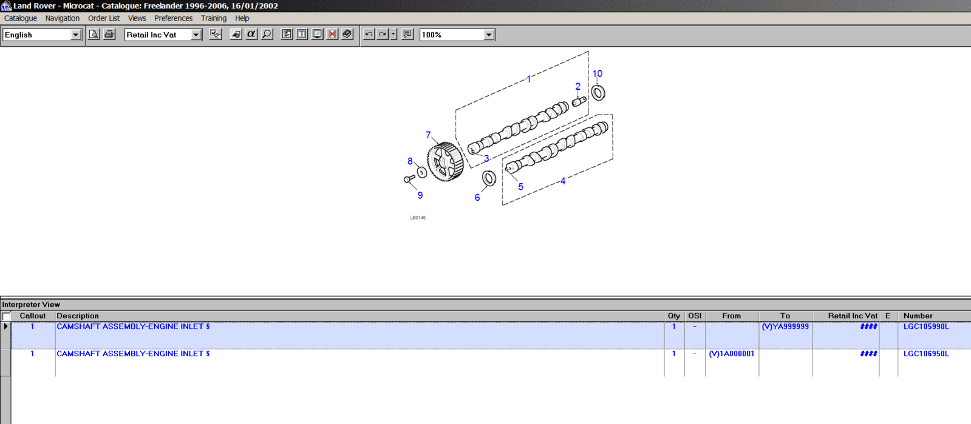
Task: Click the parts list layout icon
Action: [x=287, y=35]
